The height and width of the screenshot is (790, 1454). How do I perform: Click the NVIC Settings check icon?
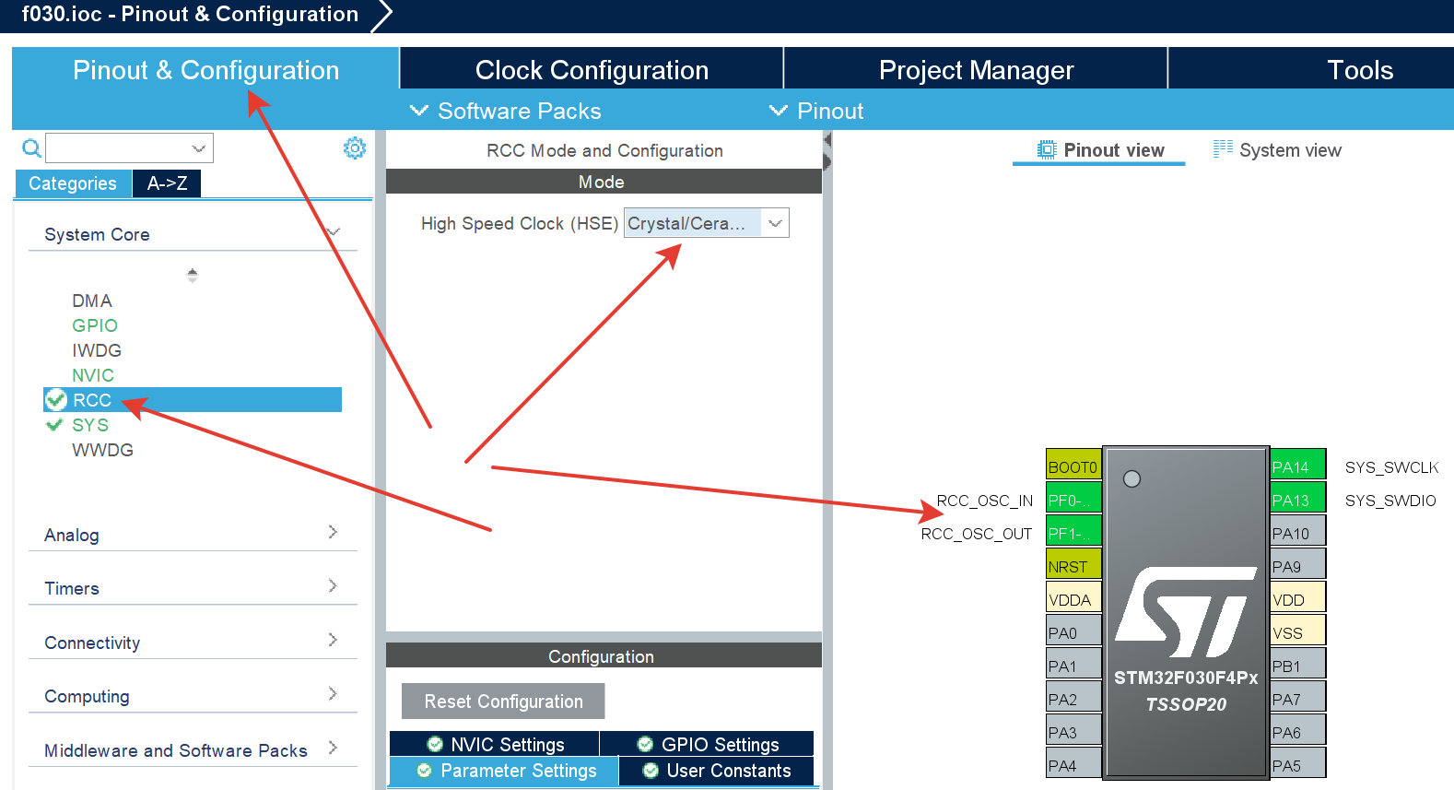click(435, 744)
